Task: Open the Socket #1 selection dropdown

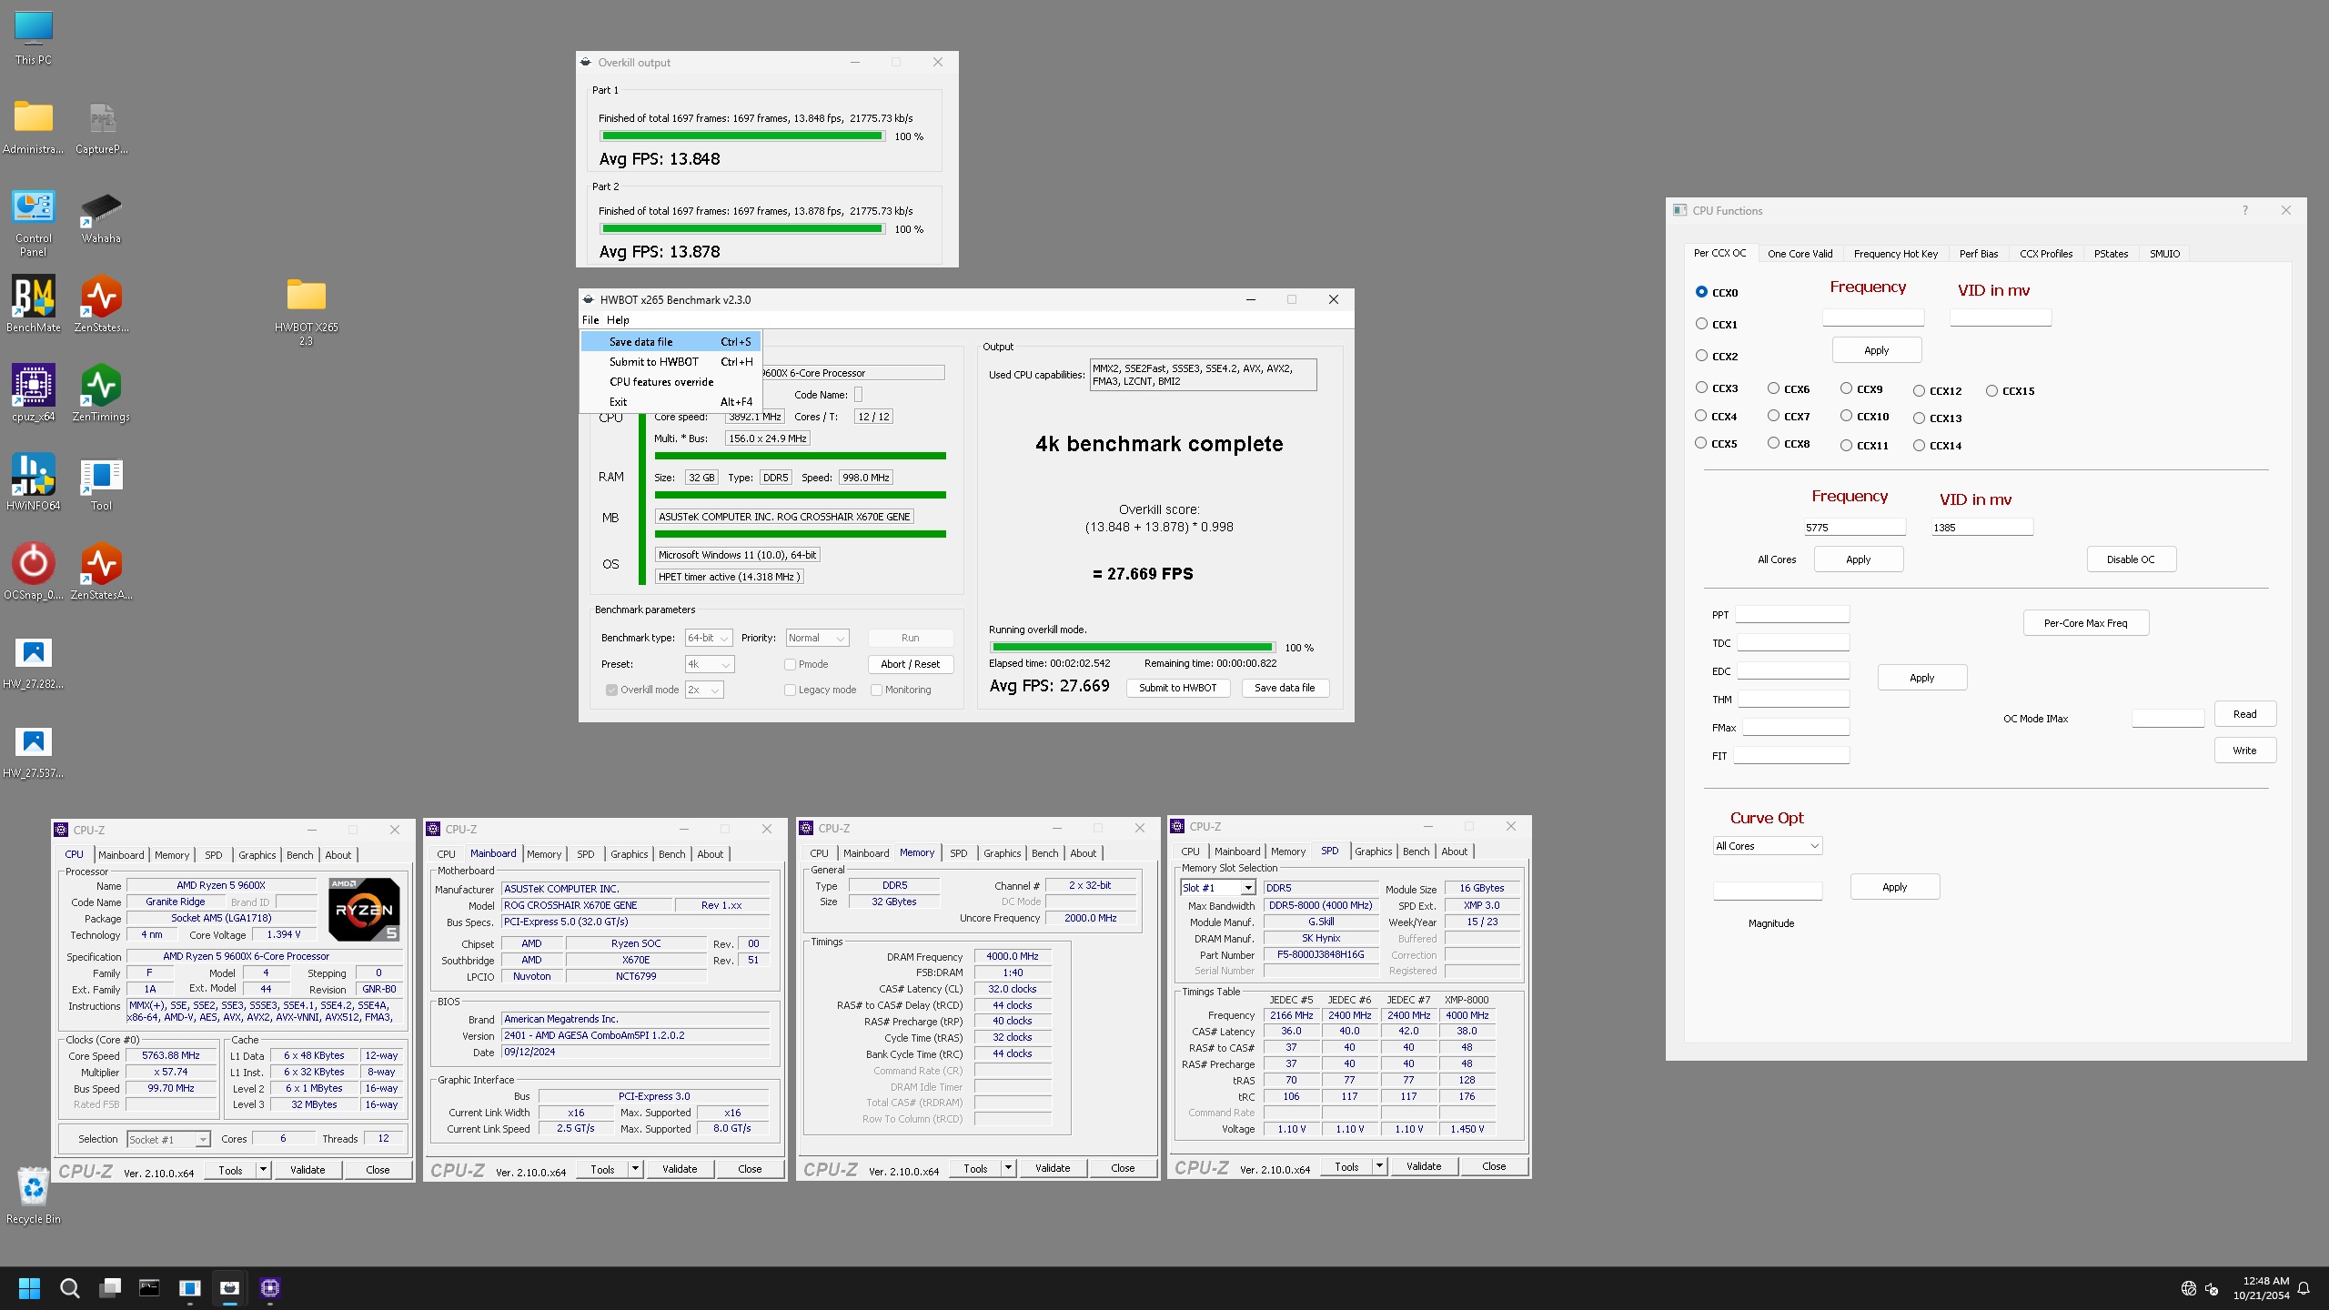Action: 168,1139
